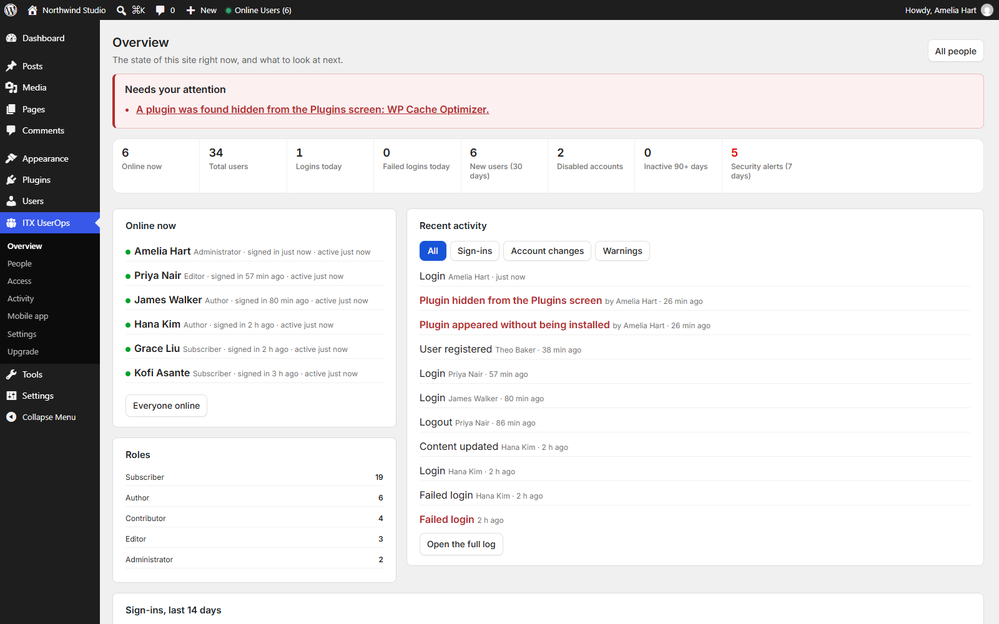999x624 pixels.
Task: Show the Warnings activity filter
Action: [623, 251]
